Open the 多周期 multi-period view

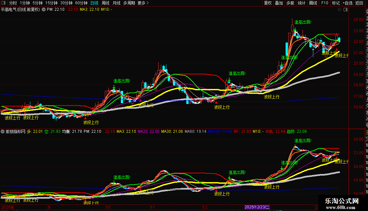pos(129,3)
